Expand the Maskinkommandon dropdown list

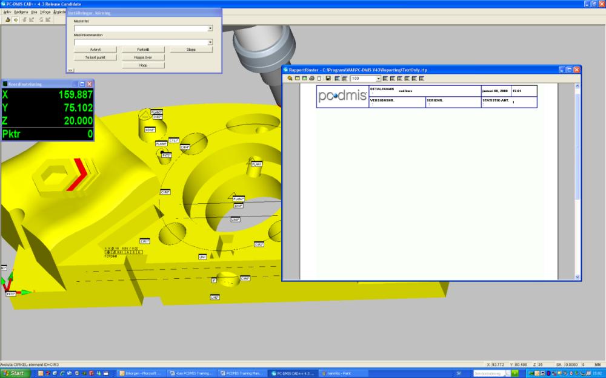click(x=210, y=42)
